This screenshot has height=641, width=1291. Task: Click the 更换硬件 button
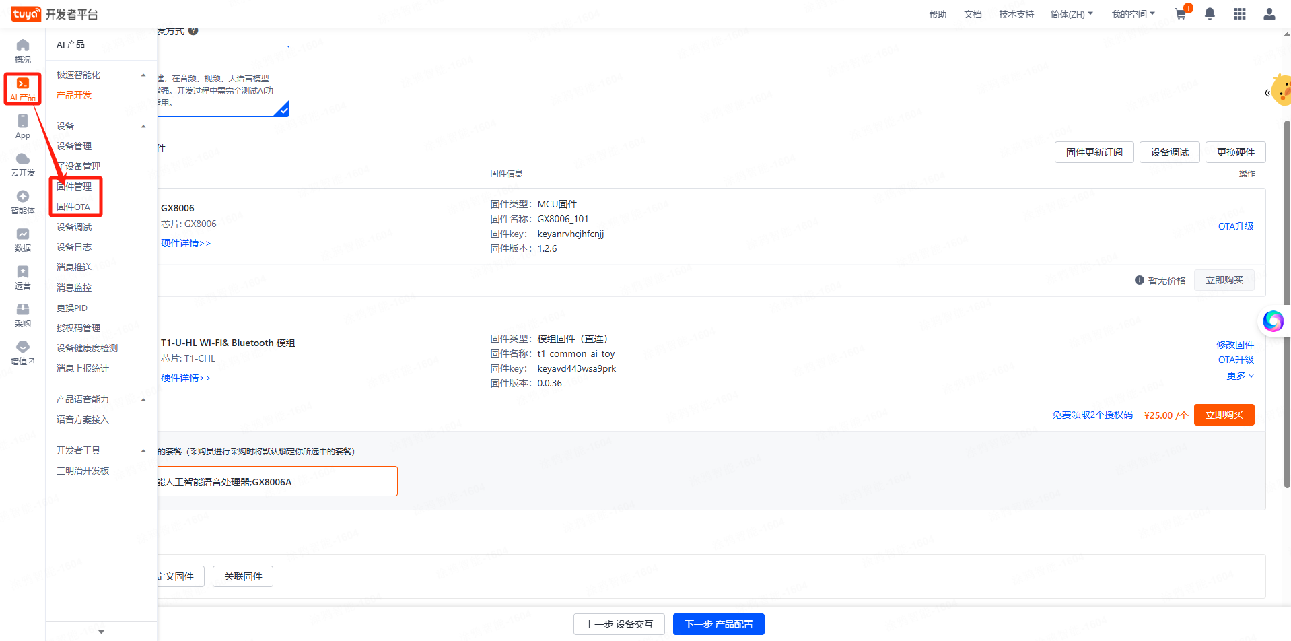(1236, 152)
